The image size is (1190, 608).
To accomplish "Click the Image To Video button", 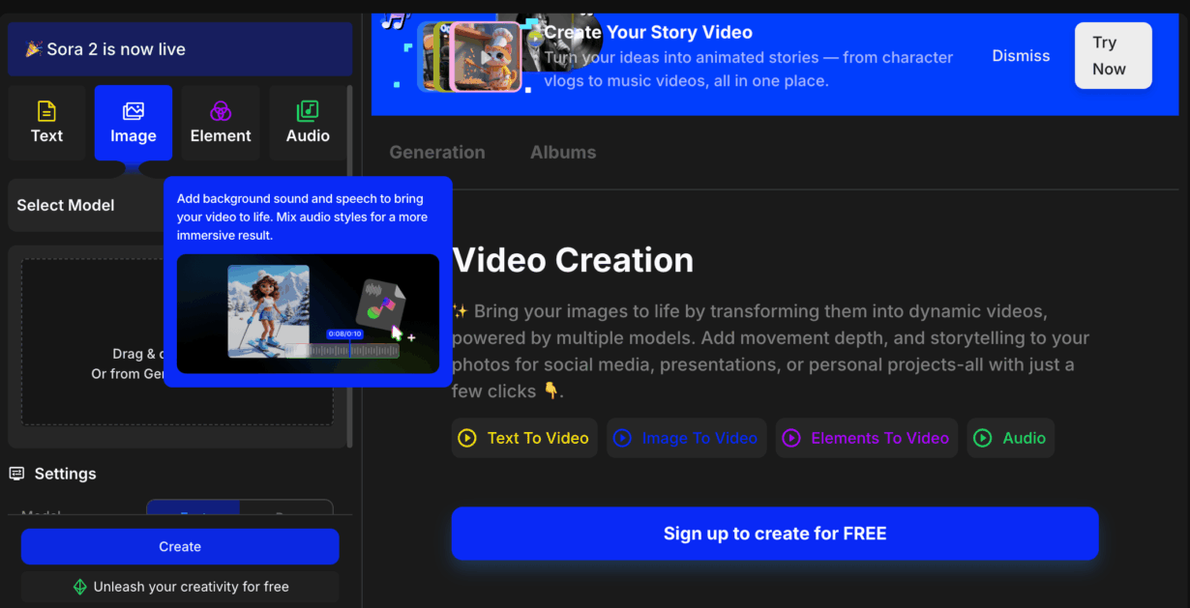I will (687, 438).
